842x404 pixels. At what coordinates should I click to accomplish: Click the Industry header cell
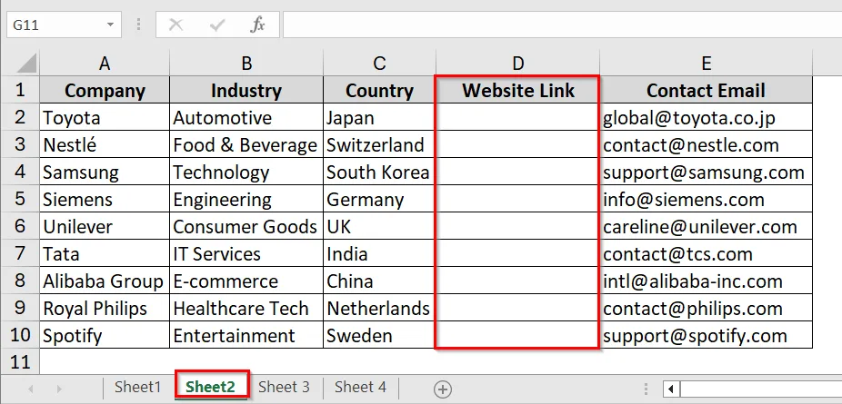click(x=246, y=90)
